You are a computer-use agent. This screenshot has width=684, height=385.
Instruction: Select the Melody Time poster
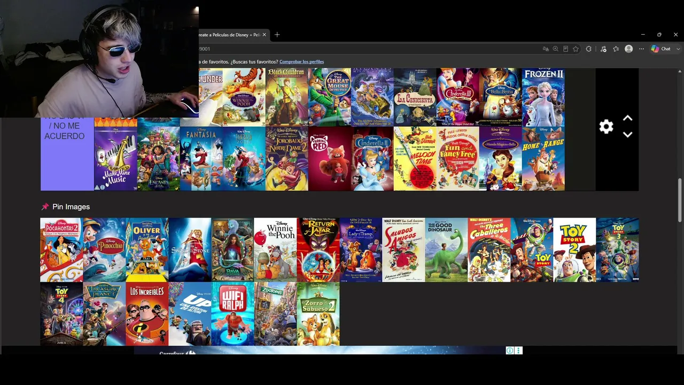415,158
